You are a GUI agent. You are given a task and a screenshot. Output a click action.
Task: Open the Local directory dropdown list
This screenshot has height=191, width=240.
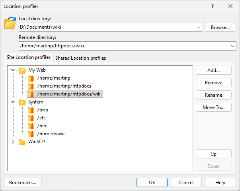(199, 27)
